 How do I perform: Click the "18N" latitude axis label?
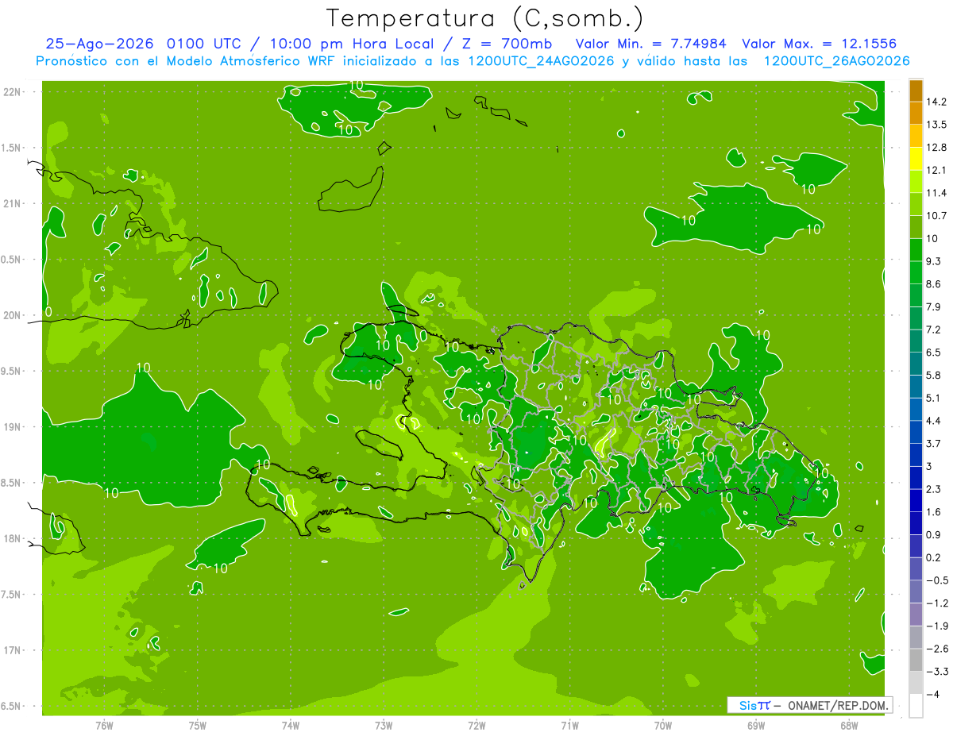click(x=14, y=538)
